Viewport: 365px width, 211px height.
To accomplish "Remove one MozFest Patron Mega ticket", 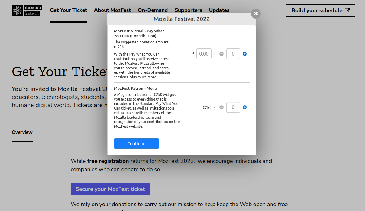I will 221,107.
